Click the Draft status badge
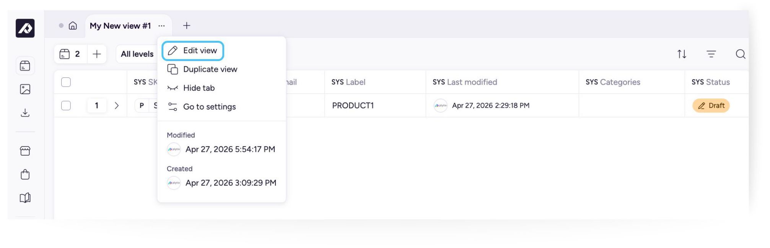Viewport: 770px width, 248px height. pyautogui.click(x=711, y=106)
